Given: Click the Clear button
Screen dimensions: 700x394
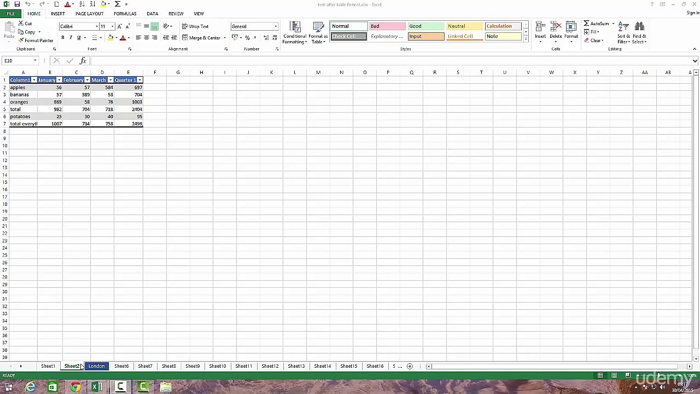Looking at the screenshot, I should (x=593, y=40).
